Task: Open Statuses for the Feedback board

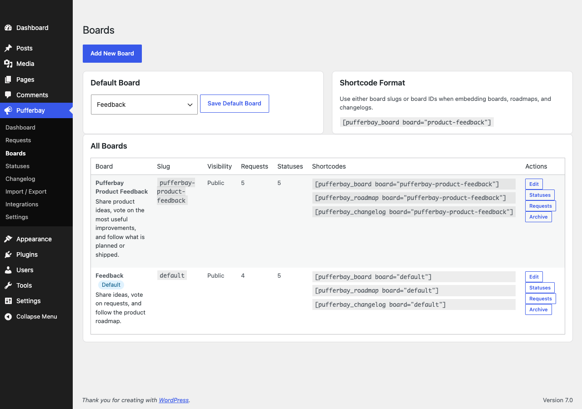Action: click(540, 288)
